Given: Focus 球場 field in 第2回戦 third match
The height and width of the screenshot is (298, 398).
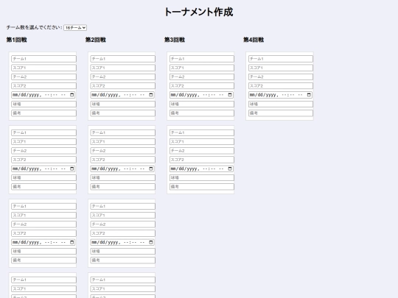Looking at the screenshot, I should pos(123,252).
